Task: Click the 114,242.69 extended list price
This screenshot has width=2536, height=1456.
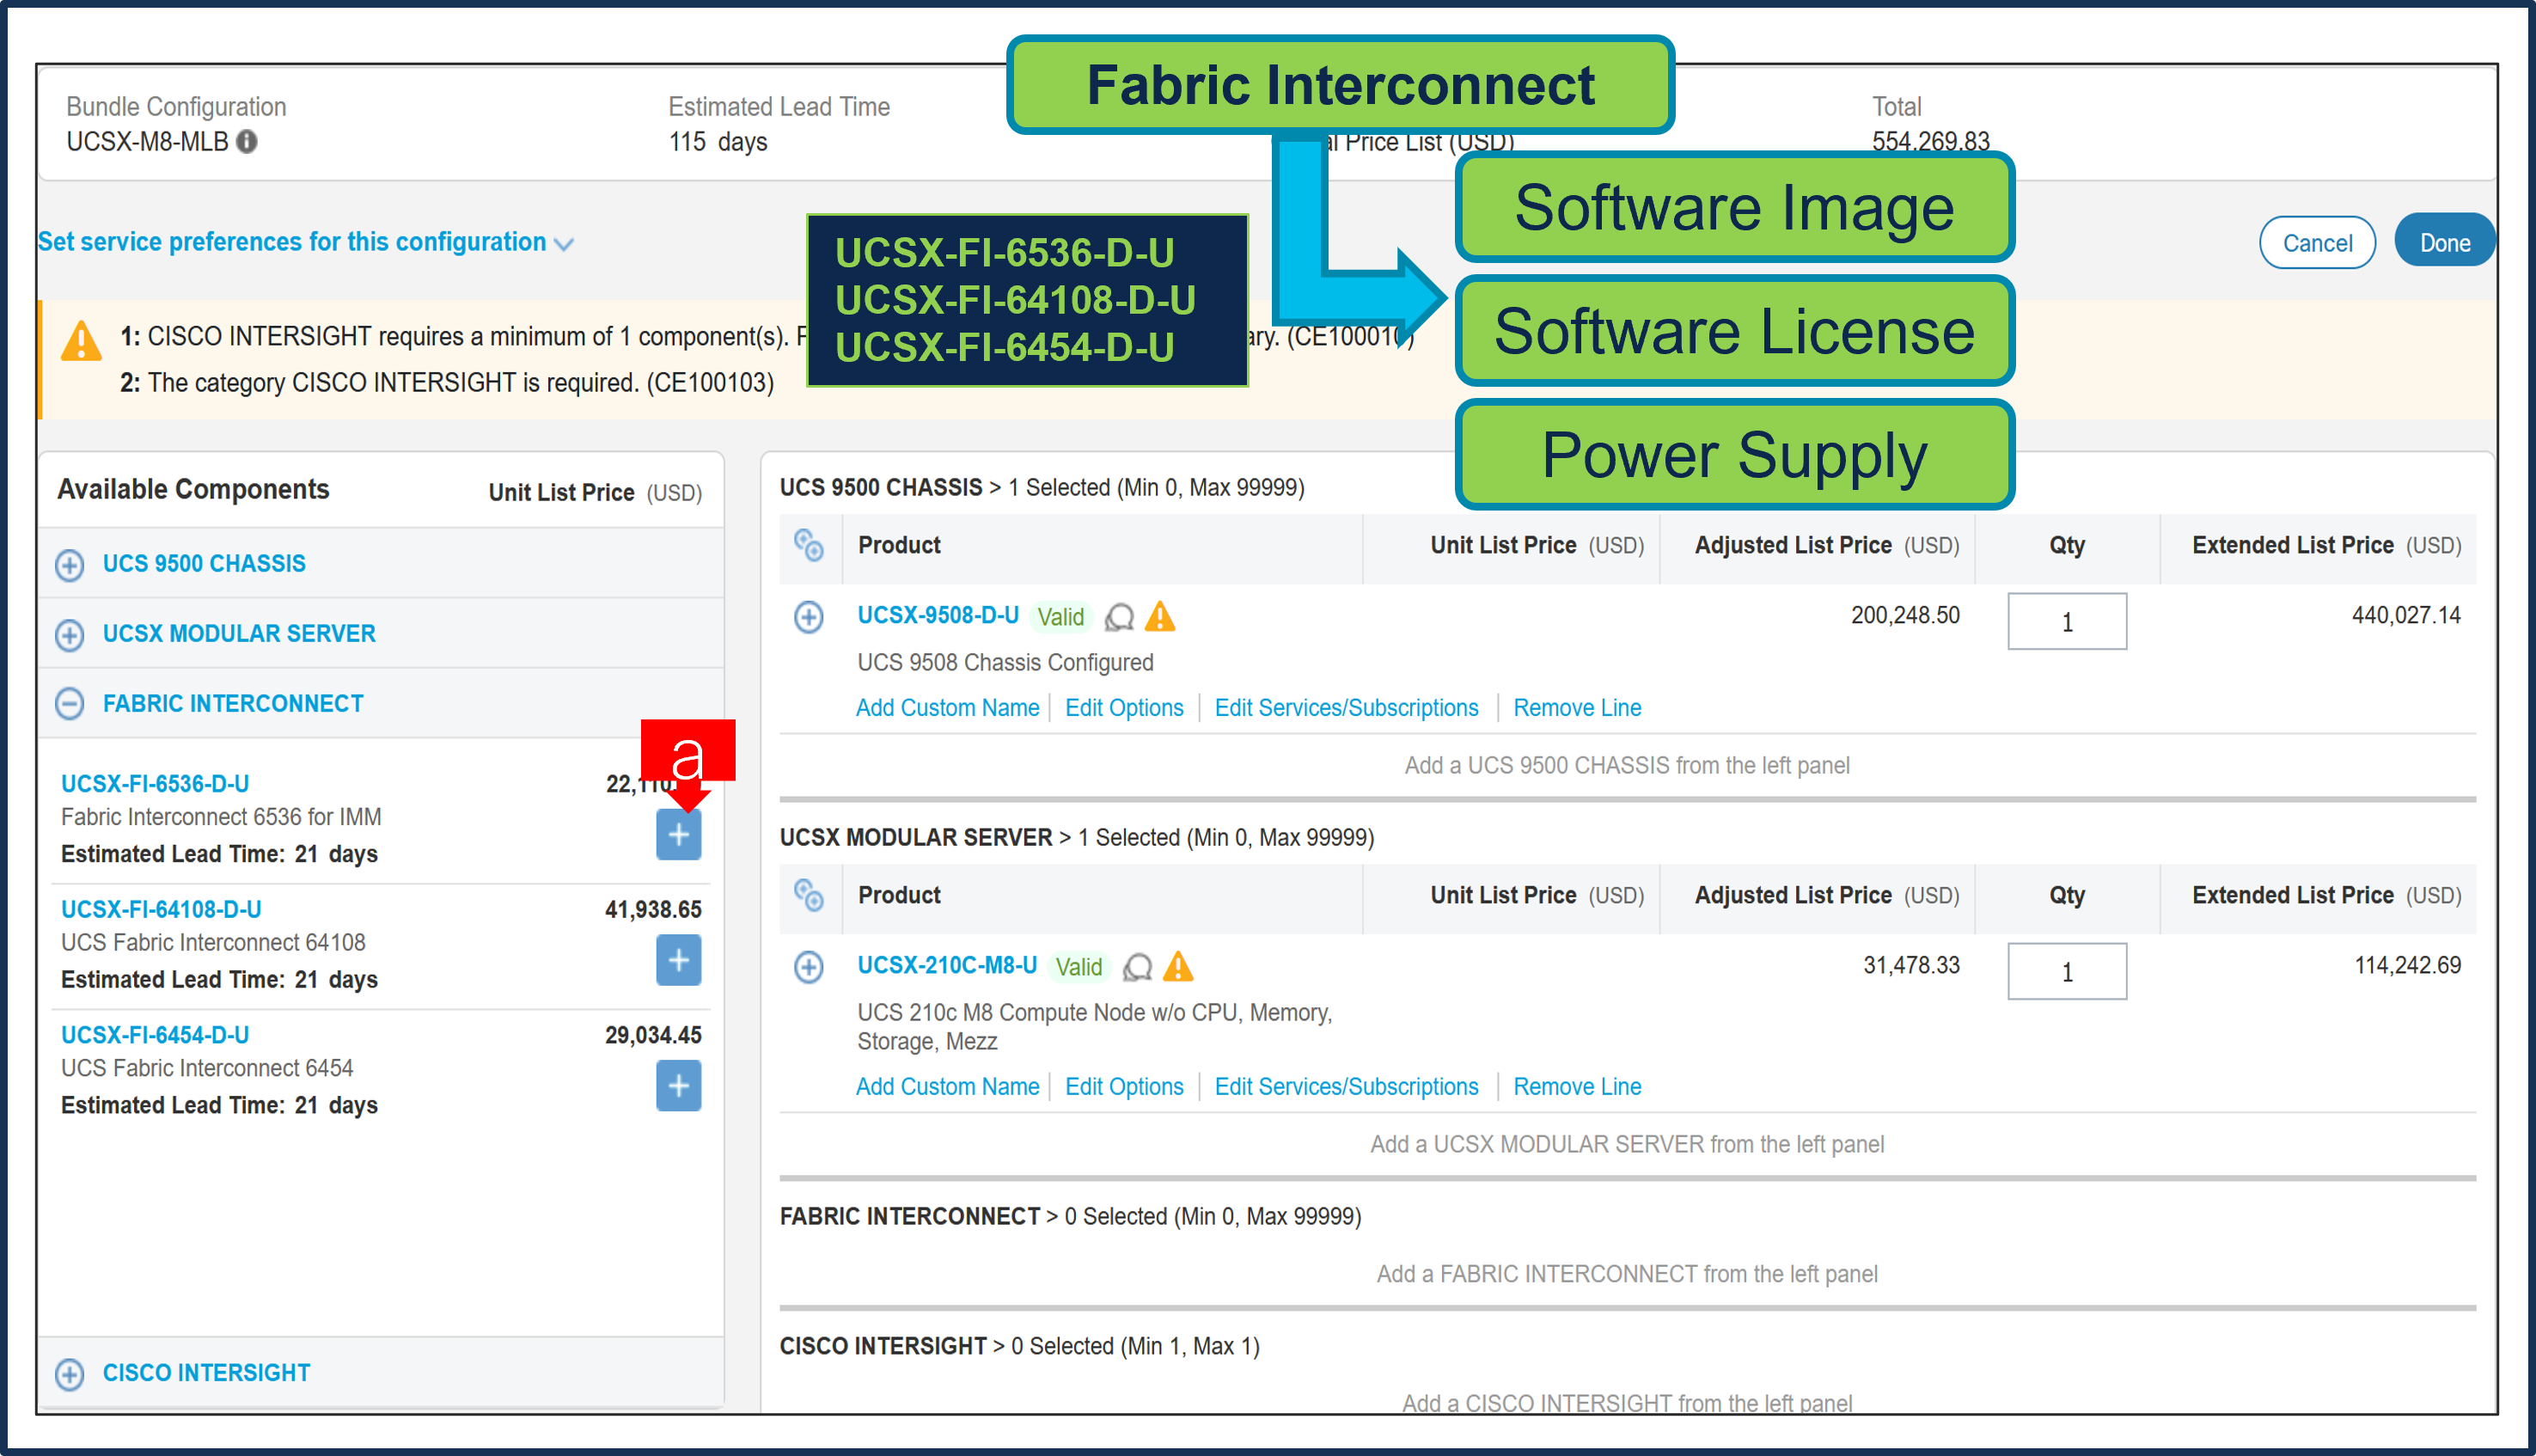Action: (2407, 966)
